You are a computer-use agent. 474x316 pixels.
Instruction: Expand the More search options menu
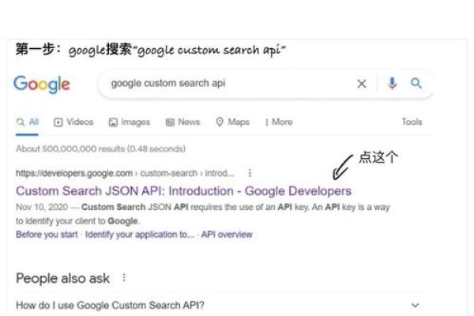tap(279, 122)
